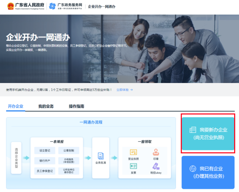
Task: Click the circular icon on 我已有企业
Action: pos(193,169)
